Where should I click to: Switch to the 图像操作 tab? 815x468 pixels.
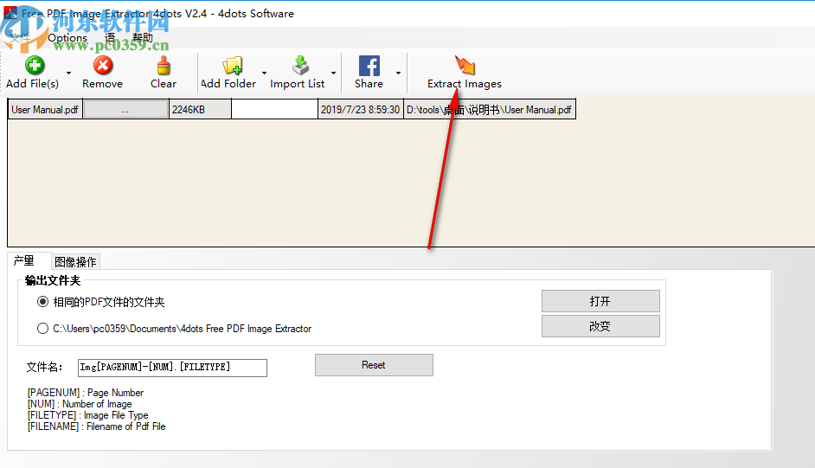click(x=75, y=262)
